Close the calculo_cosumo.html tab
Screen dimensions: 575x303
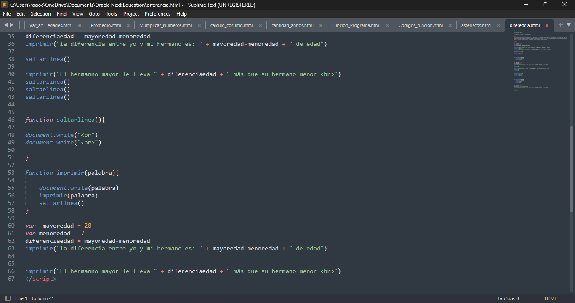(260, 25)
